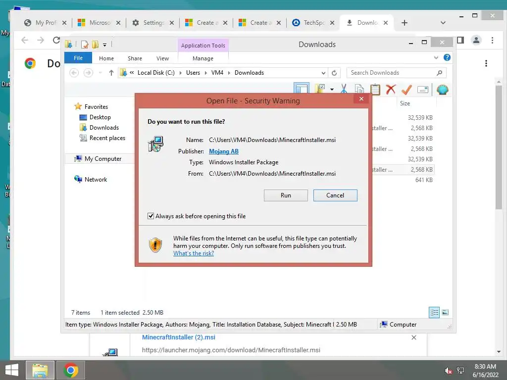Click the Paste clipboard icon in Explorer toolbar
507x380 pixels.
coord(375,89)
